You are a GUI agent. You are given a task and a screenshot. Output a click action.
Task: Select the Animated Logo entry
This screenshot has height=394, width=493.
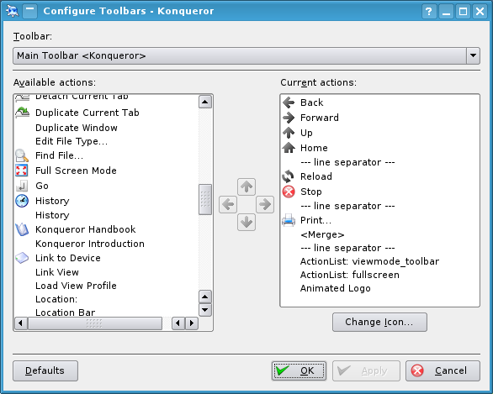(x=335, y=288)
